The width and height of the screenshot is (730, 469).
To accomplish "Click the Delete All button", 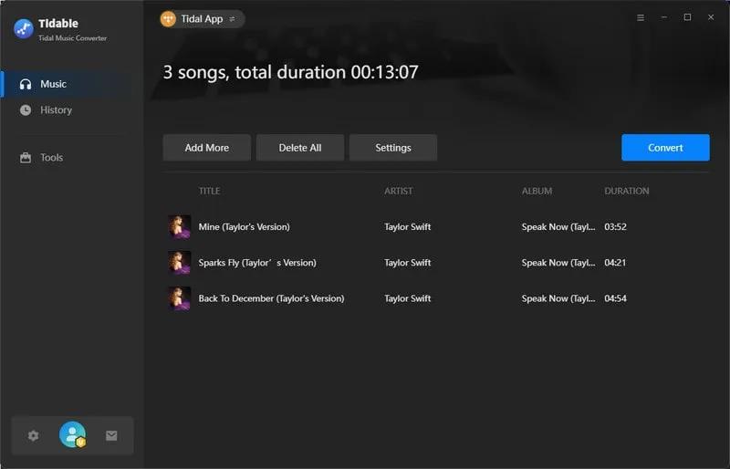I will pos(300,148).
